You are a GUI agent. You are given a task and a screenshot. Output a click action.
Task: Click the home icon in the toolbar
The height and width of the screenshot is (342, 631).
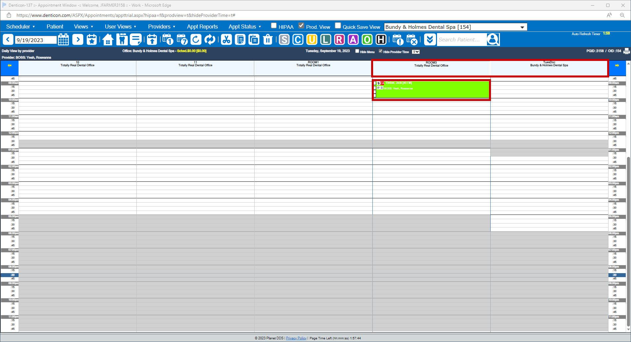[108, 40]
